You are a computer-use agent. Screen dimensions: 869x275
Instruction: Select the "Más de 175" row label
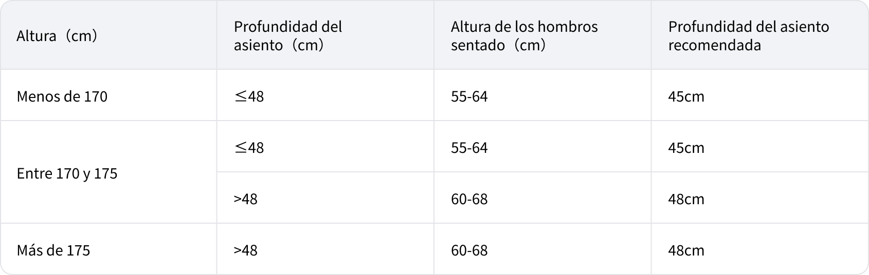pyautogui.click(x=53, y=250)
